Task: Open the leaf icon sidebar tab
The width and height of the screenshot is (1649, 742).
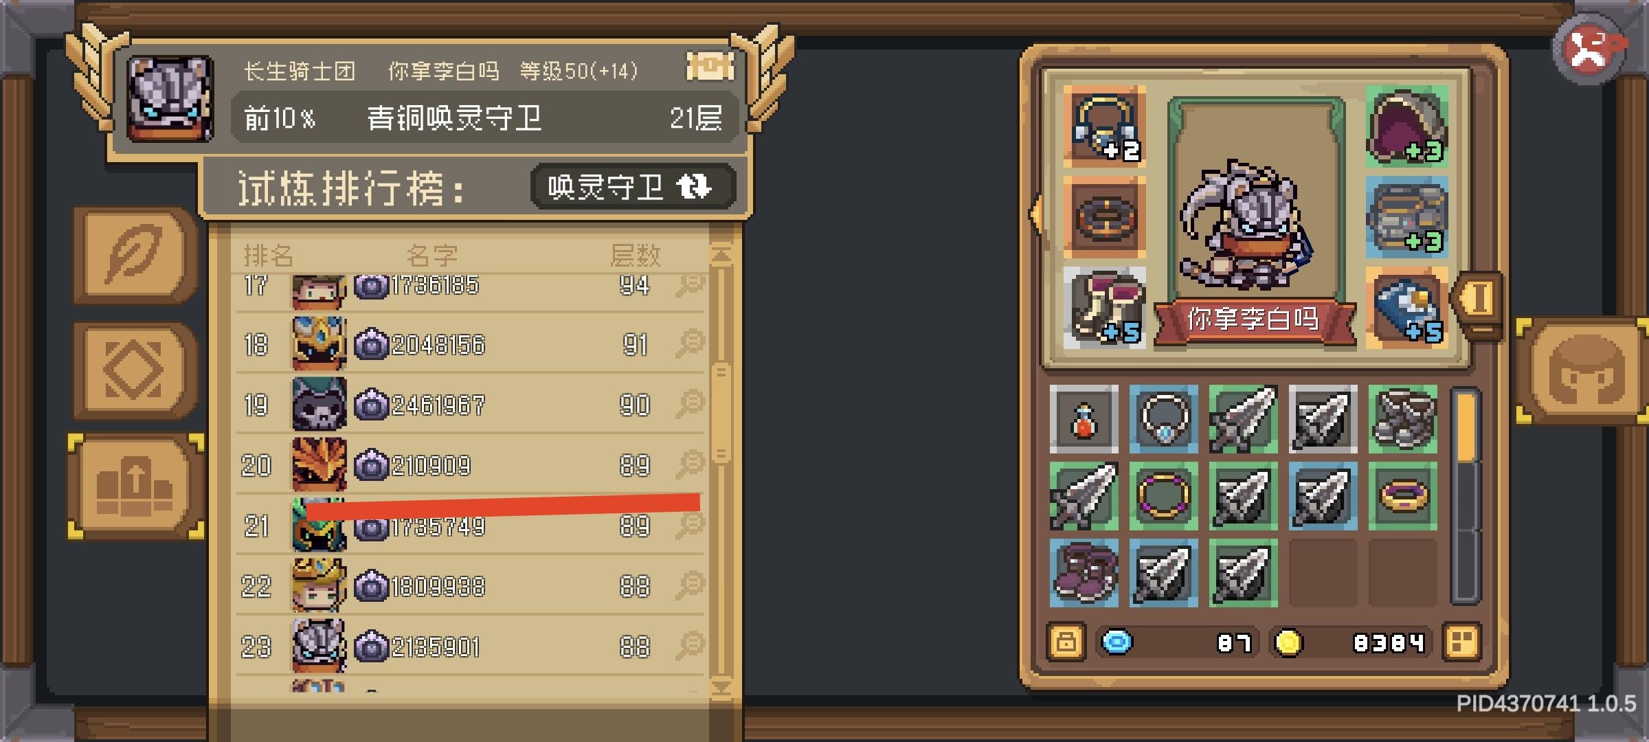Action: (x=135, y=254)
